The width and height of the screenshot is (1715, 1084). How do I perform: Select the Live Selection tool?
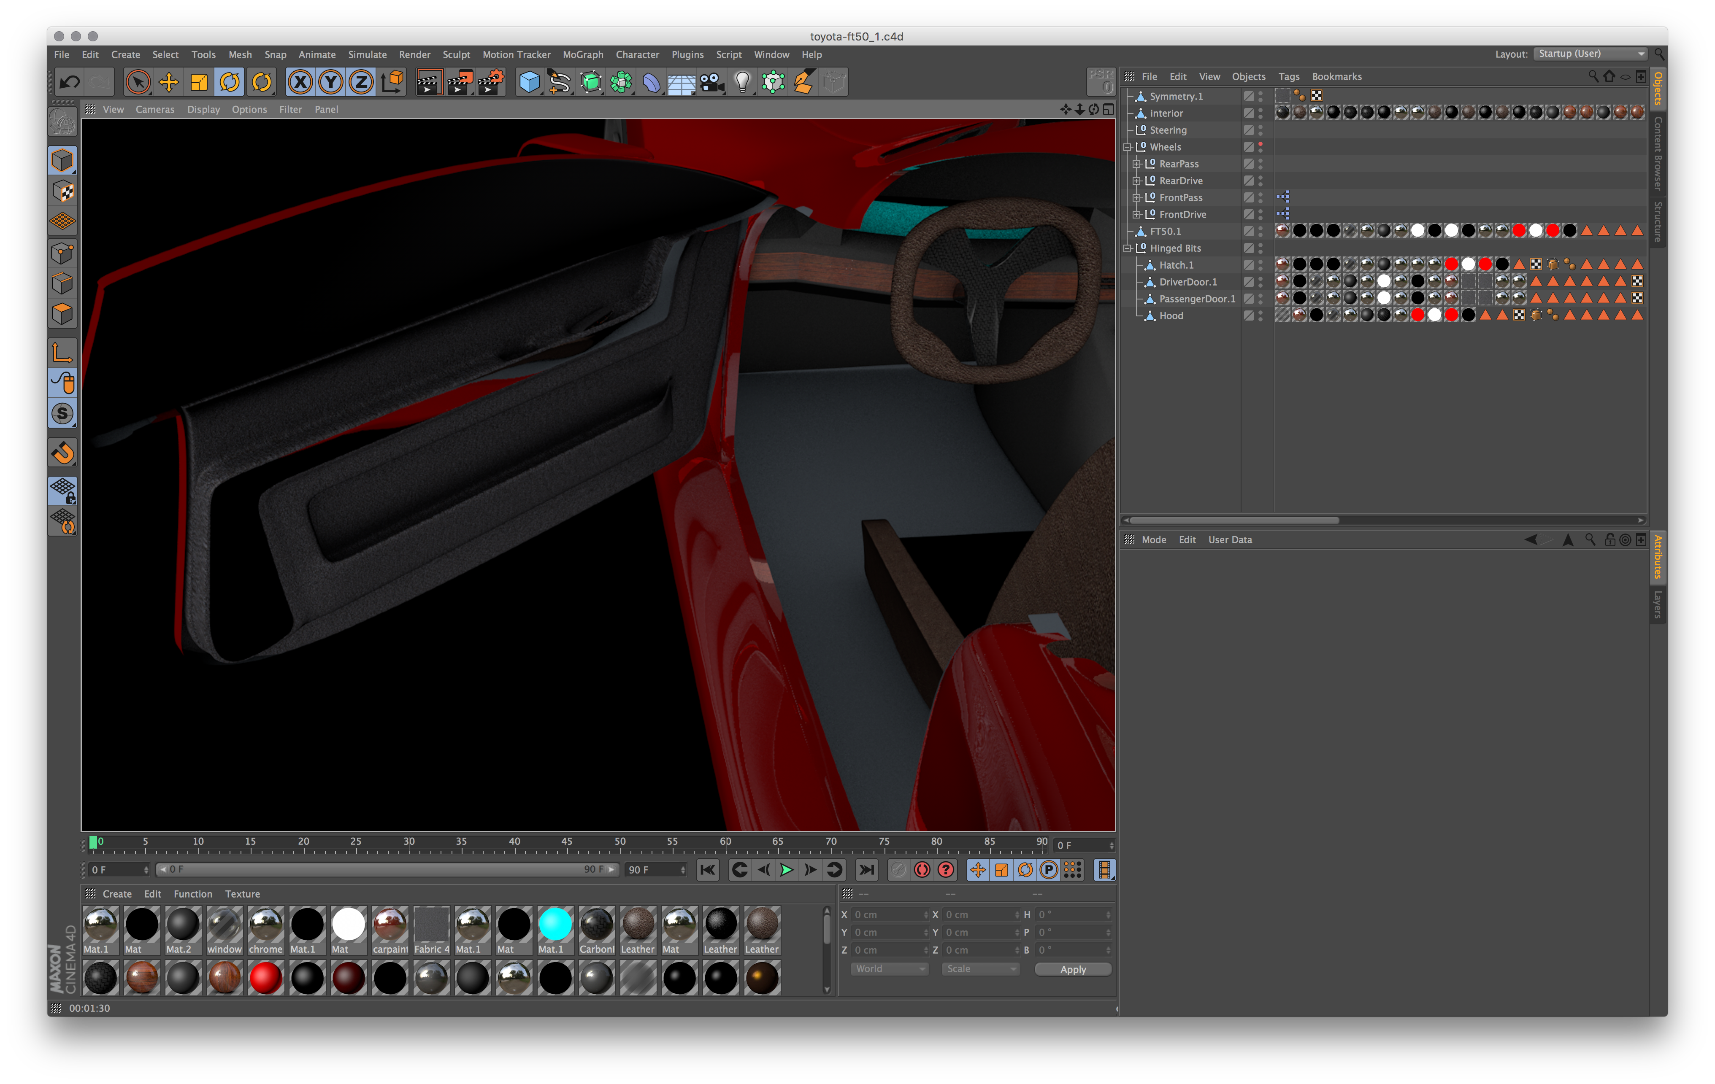[138, 83]
